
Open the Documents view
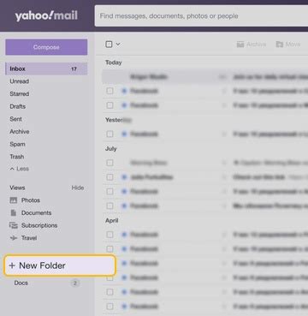pos(36,212)
